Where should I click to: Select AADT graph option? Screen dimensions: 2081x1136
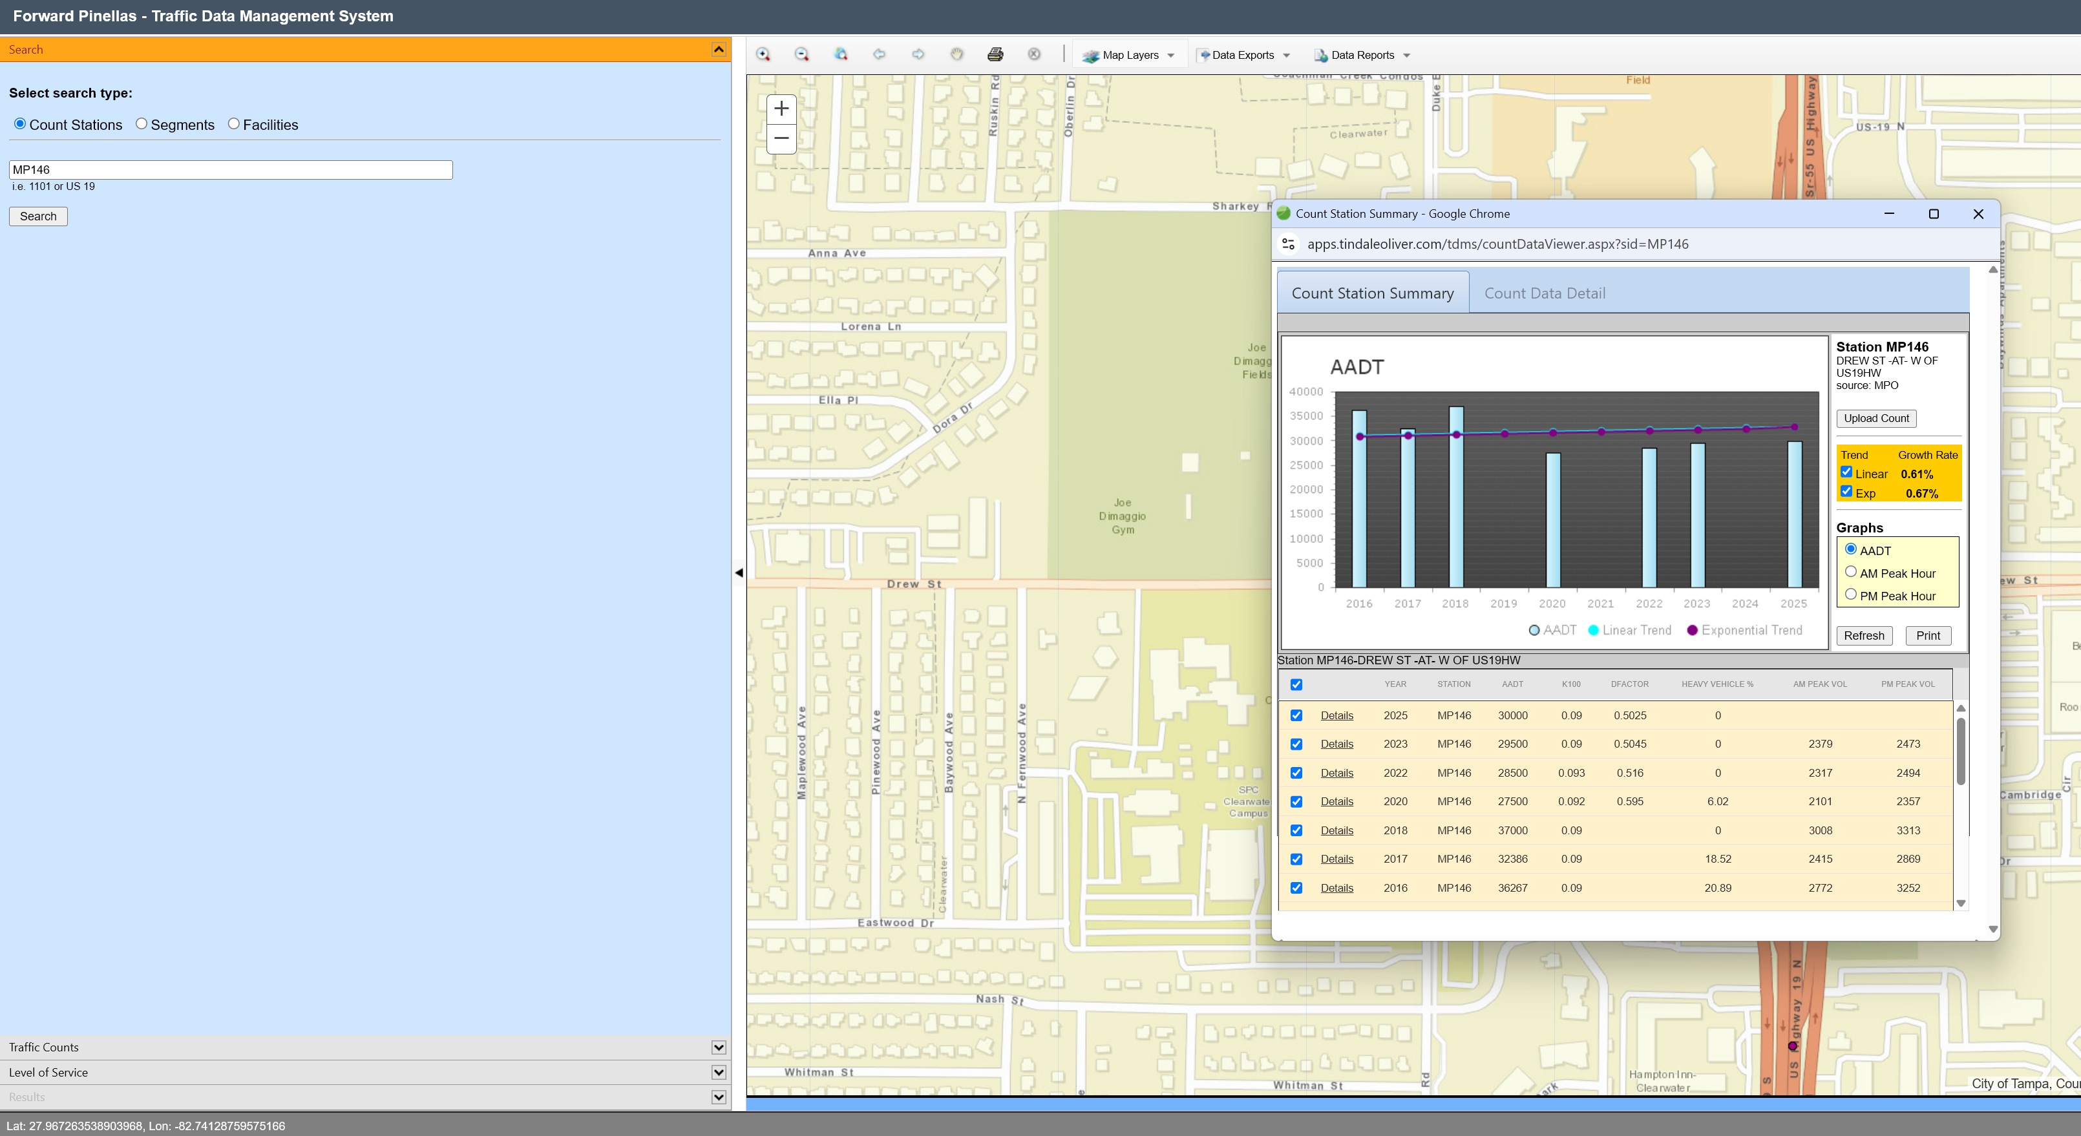1850,549
